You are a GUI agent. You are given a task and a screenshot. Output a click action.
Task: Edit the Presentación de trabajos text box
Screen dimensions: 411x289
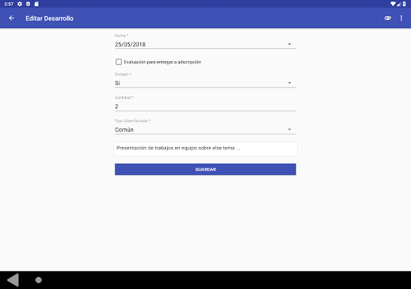[205, 149]
